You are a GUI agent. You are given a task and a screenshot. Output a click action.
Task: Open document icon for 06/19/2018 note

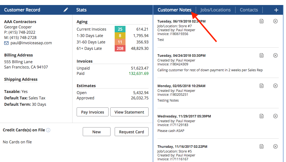click(262, 21)
